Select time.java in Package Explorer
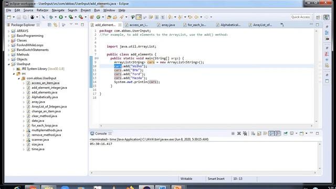 coord(38,149)
